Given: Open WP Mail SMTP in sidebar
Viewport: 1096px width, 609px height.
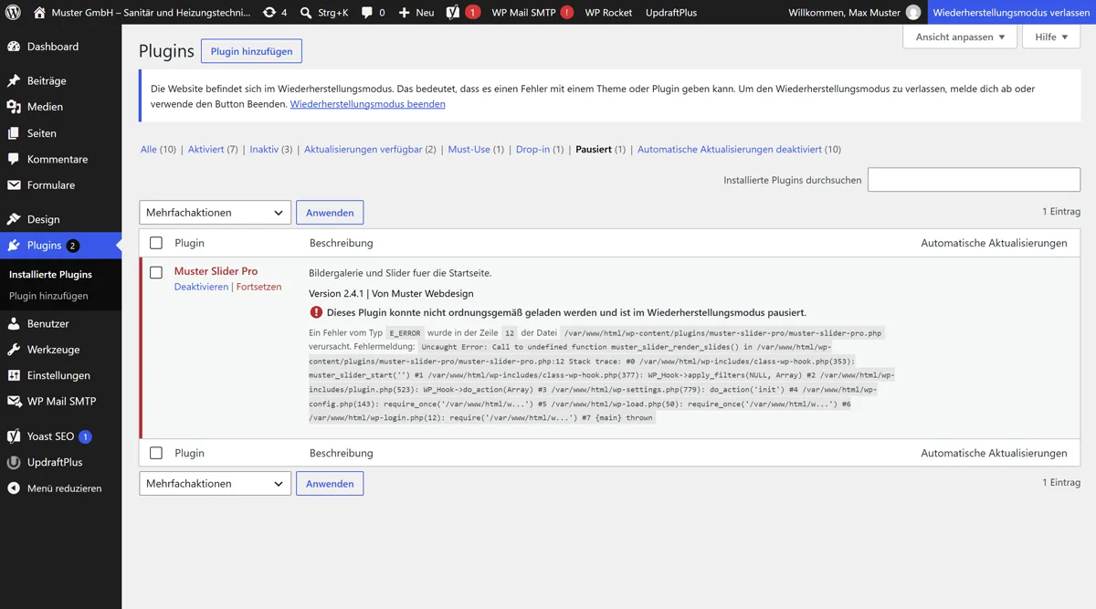Looking at the screenshot, I should tap(60, 402).
